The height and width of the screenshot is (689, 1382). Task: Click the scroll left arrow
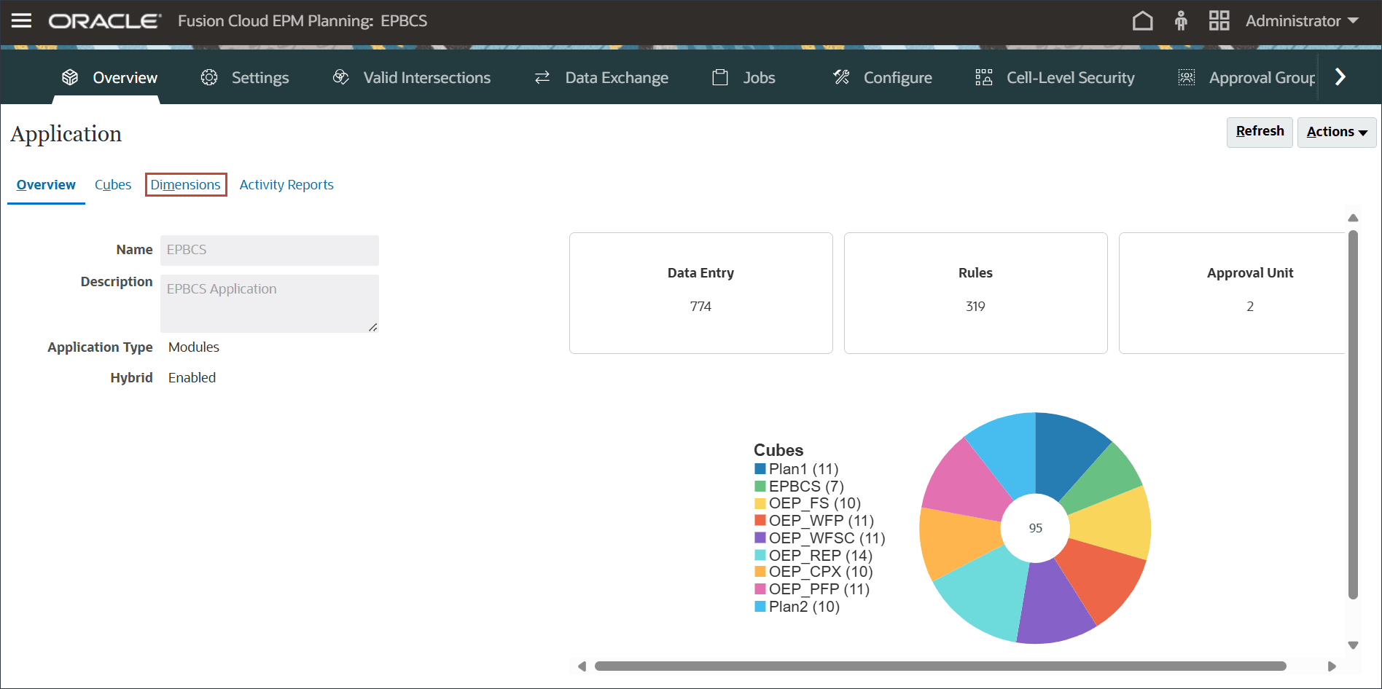point(582,666)
